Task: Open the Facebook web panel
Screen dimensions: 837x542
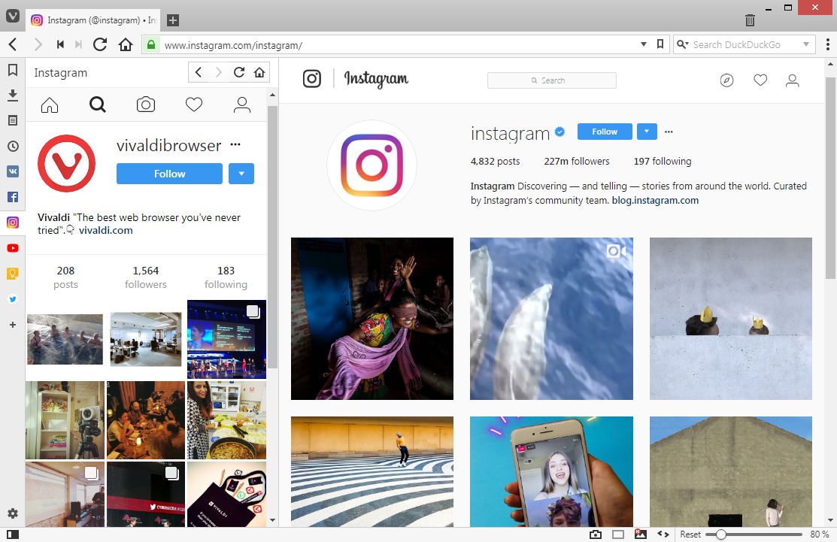Action: coord(12,197)
